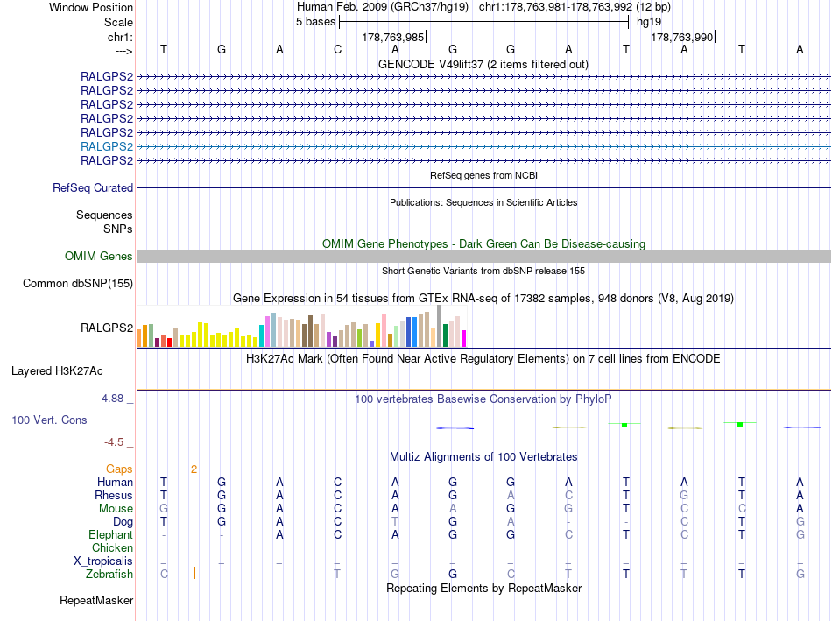The image size is (832, 621).
Task: Select the Elephant alignment row label
Action: point(111,535)
